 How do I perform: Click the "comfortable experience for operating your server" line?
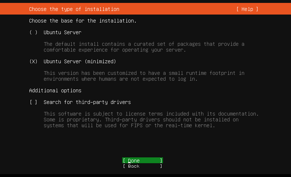pos(115,50)
